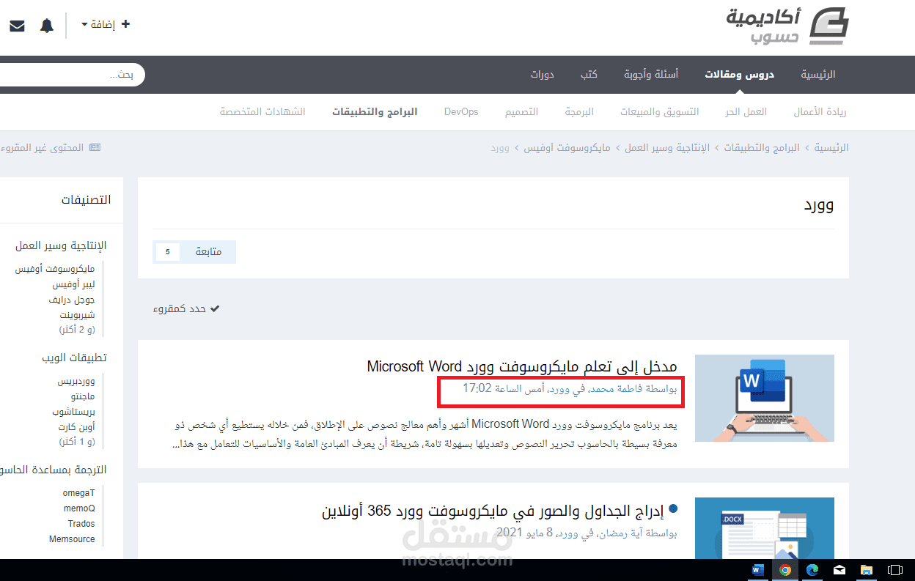Open دورات in navigation bar
This screenshot has height=581, width=915.
pyautogui.click(x=543, y=75)
